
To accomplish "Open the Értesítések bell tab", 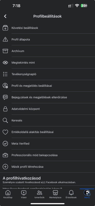I will (x=71, y=194).
